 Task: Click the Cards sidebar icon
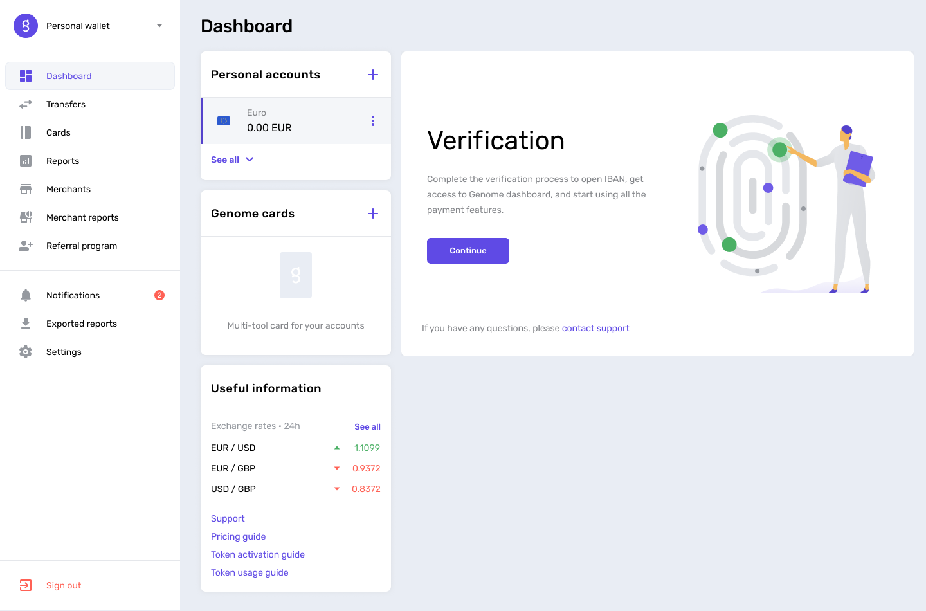26,132
